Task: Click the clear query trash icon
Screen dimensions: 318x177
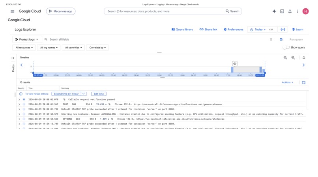Action: tap(271, 39)
